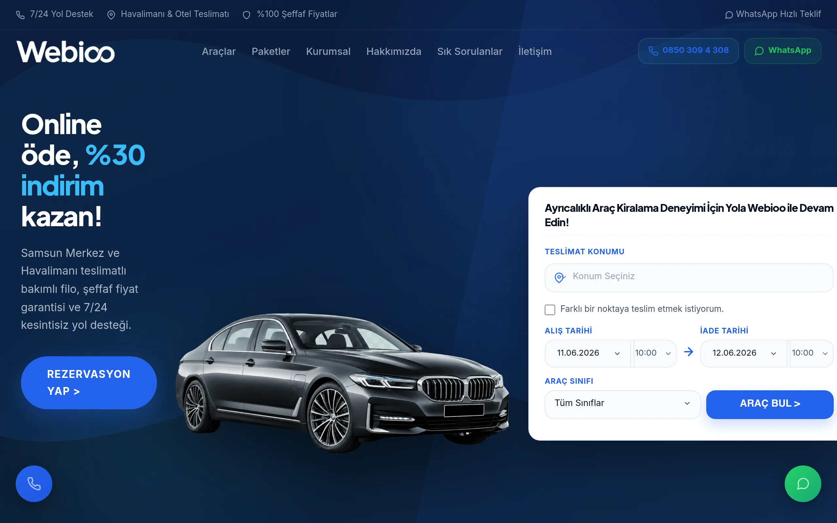
Task: Call via the 0850 309 4 308 button
Action: click(688, 51)
